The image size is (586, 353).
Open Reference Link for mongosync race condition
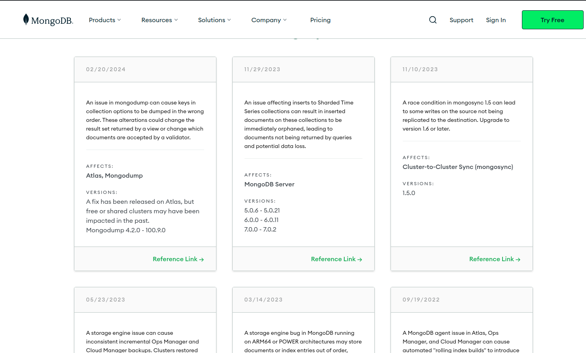point(491,259)
